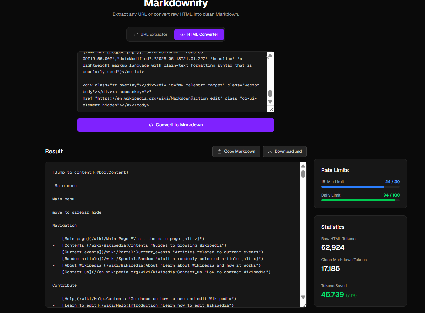Click the '24 / 30' rate limit value
This screenshot has width=425, height=313.
coord(392,182)
